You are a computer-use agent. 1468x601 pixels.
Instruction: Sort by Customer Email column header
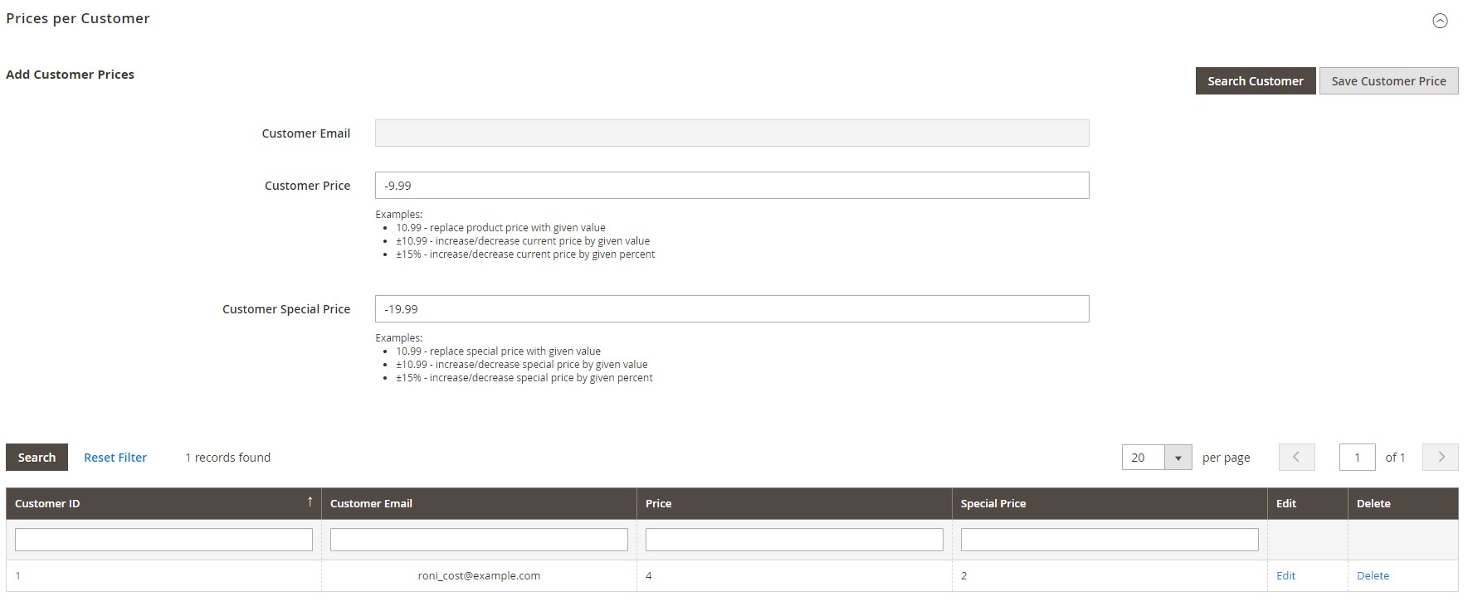tap(479, 504)
